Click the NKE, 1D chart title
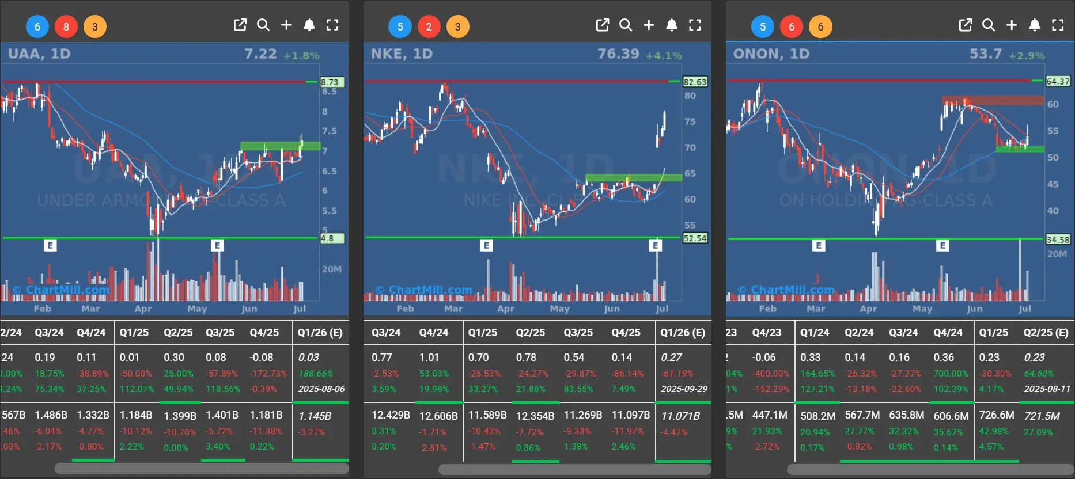The height and width of the screenshot is (479, 1075). (x=402, y=54)
